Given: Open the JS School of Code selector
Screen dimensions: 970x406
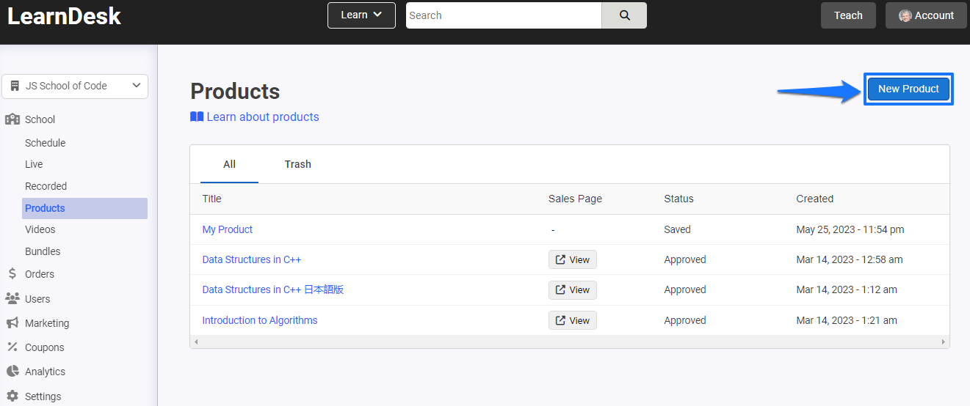Looking at the screenshot, I should point(75,86).
